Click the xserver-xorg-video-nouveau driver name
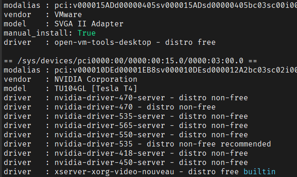 [114, 172]
